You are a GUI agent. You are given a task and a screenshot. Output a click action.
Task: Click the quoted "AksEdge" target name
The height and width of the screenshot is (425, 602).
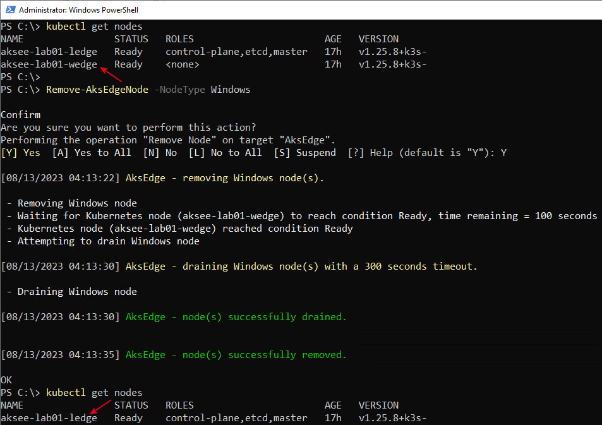pyautogui.click(x=305, y=140)
